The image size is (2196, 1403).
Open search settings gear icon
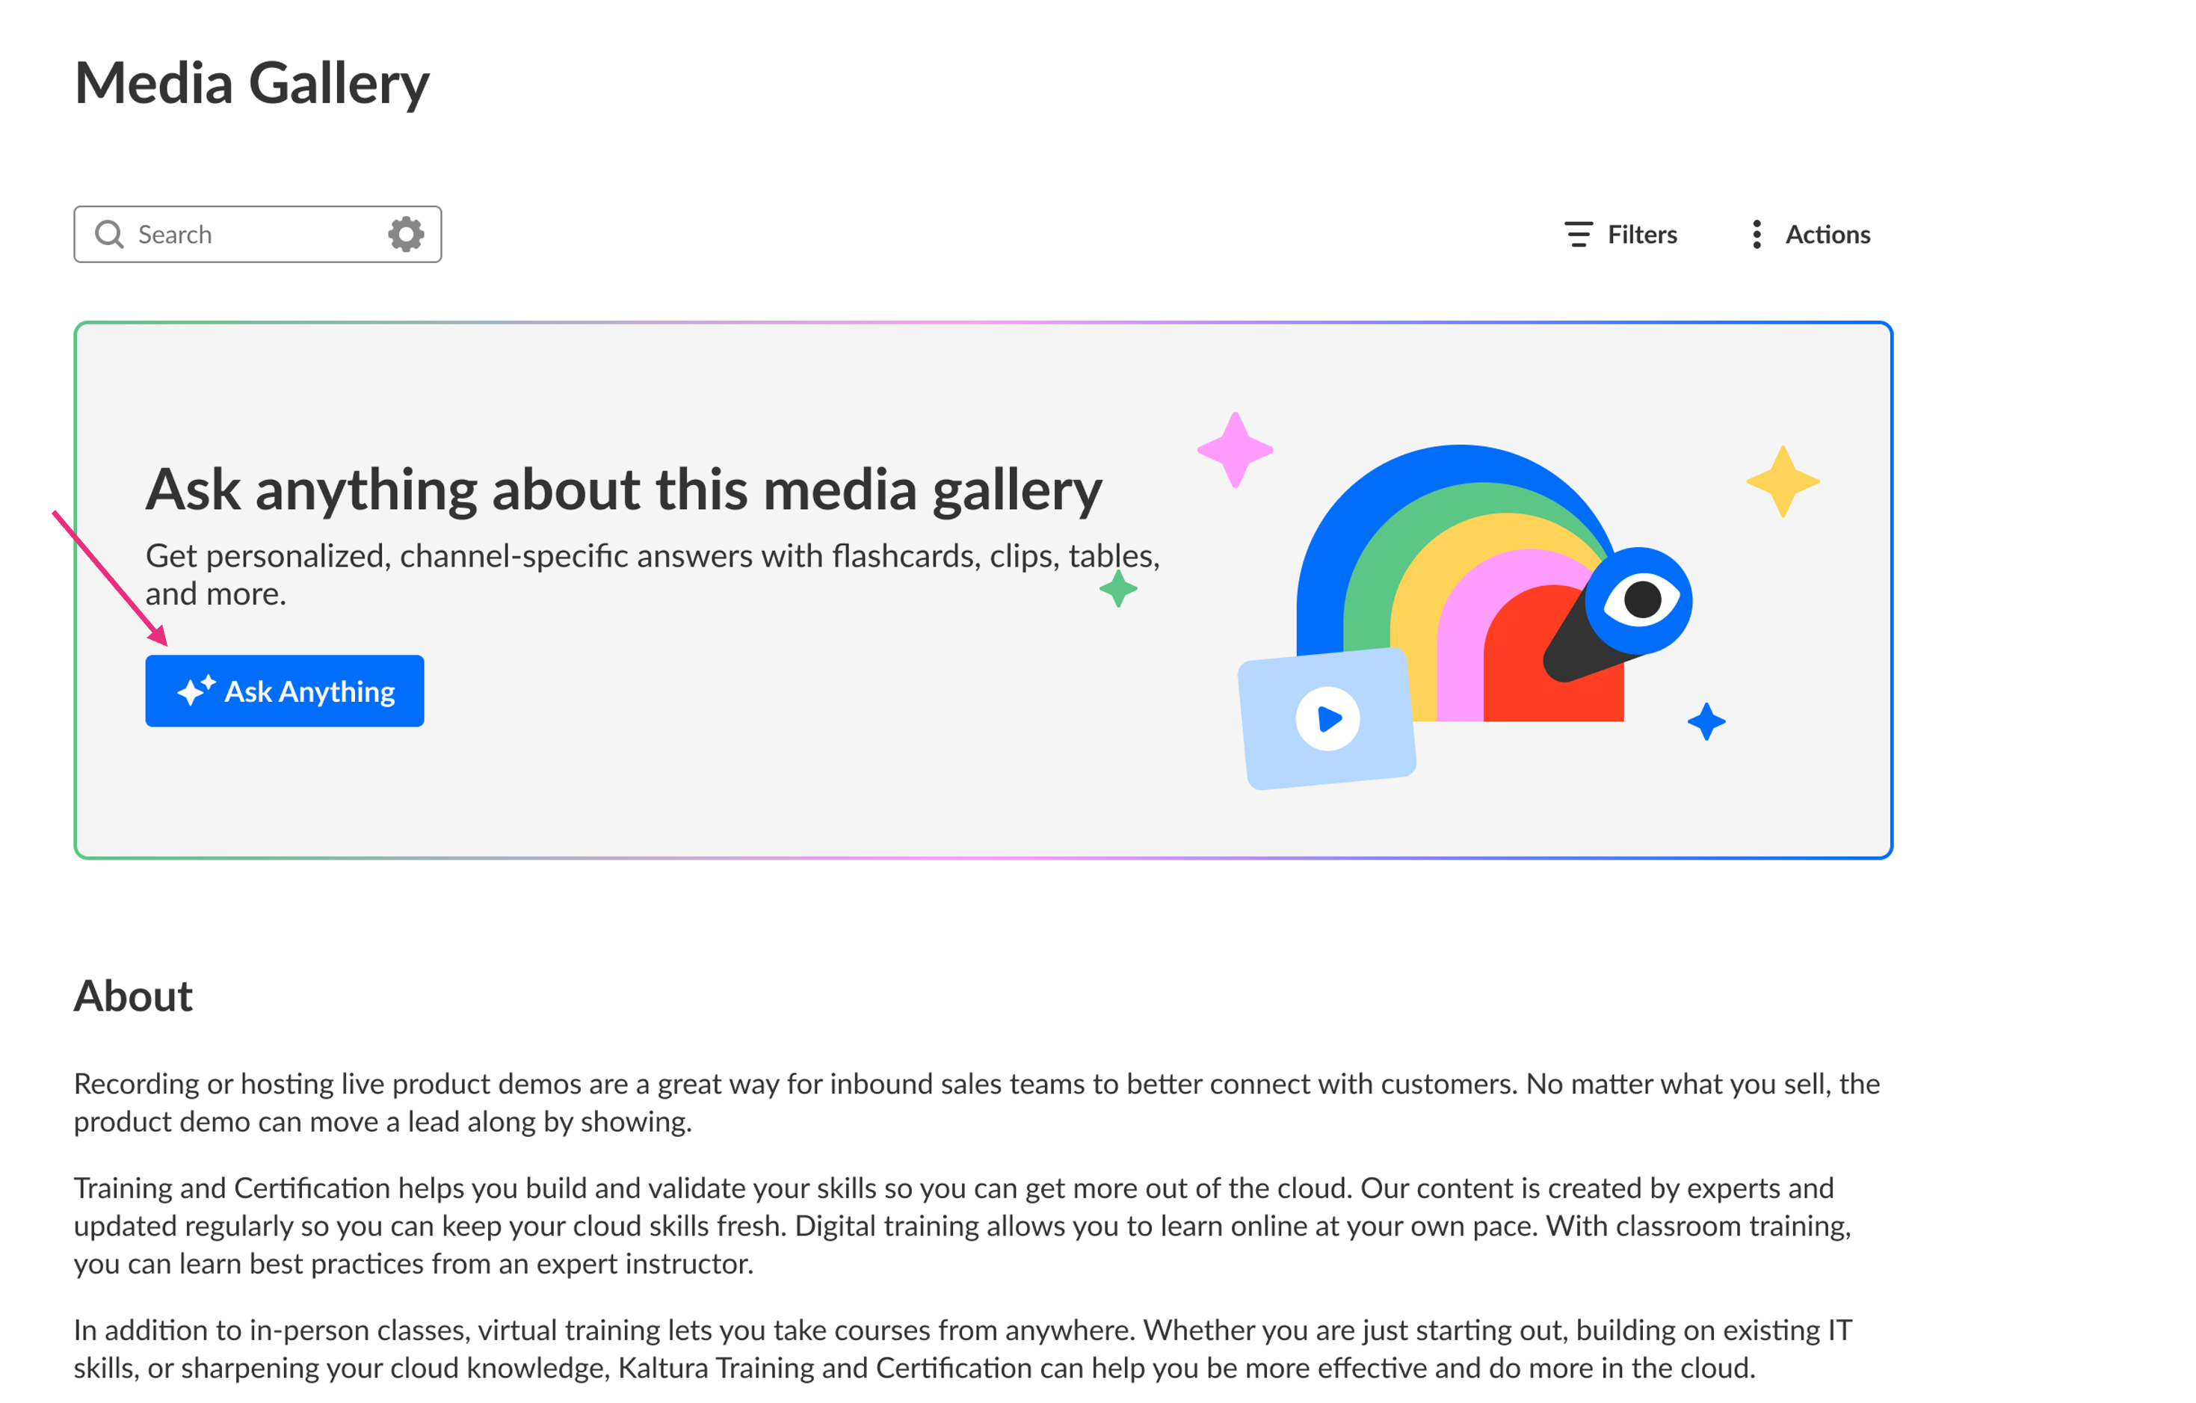(406, 235)
